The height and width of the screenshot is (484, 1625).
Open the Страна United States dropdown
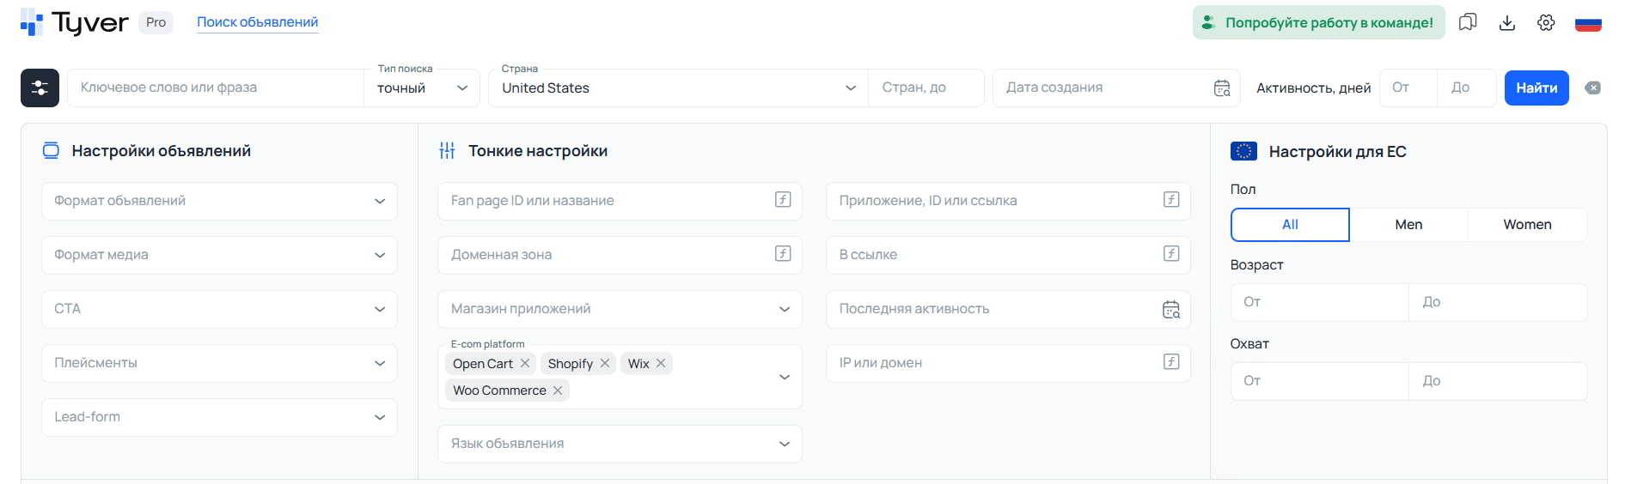pyautogui.click(x=678, y=88)
